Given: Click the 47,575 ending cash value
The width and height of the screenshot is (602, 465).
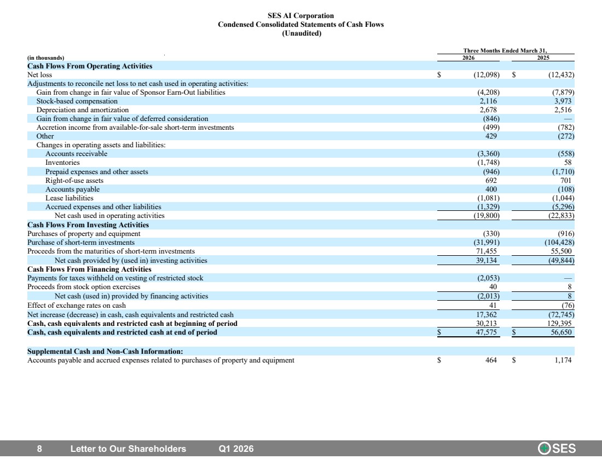Looking at the screenshot, I should (486, 332).
